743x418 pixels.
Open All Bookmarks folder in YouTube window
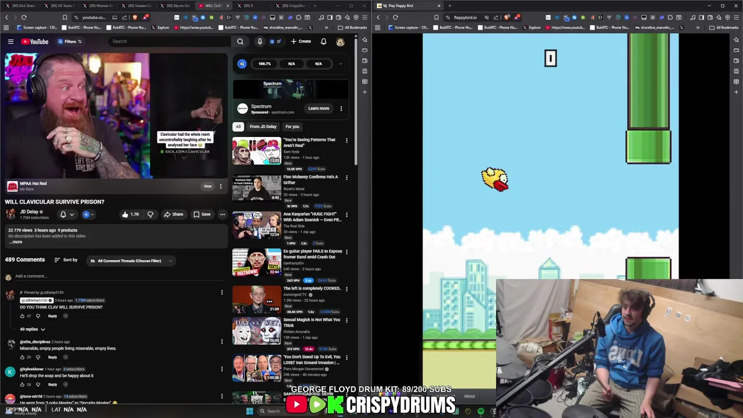point(353,27)
